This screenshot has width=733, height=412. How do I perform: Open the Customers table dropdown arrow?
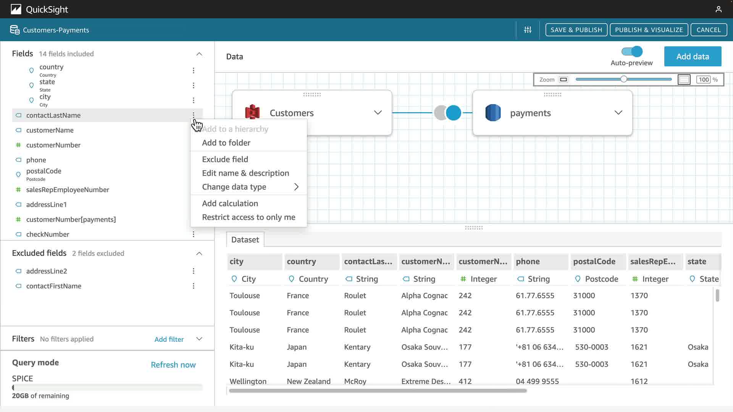click(x=378, y=113)
